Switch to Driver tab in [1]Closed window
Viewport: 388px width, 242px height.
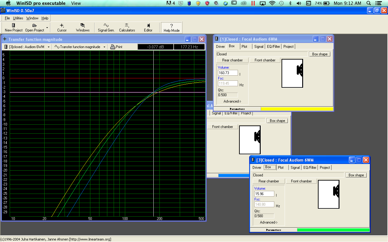pyautogui.click(x=220, y=47)
